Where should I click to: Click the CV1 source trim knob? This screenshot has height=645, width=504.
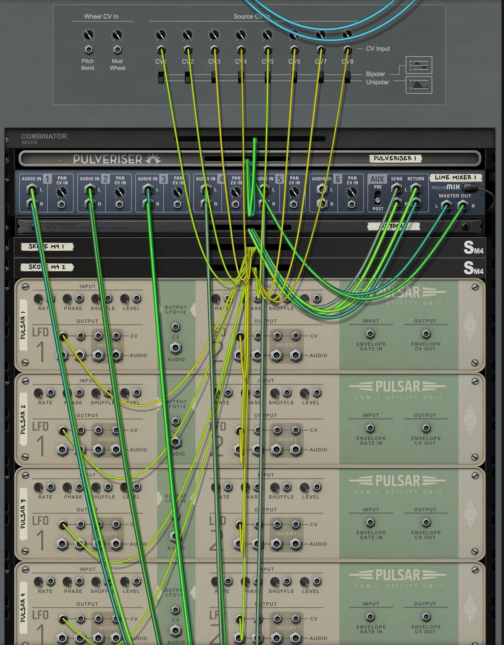pyautogui.click(x=161, y=35)
